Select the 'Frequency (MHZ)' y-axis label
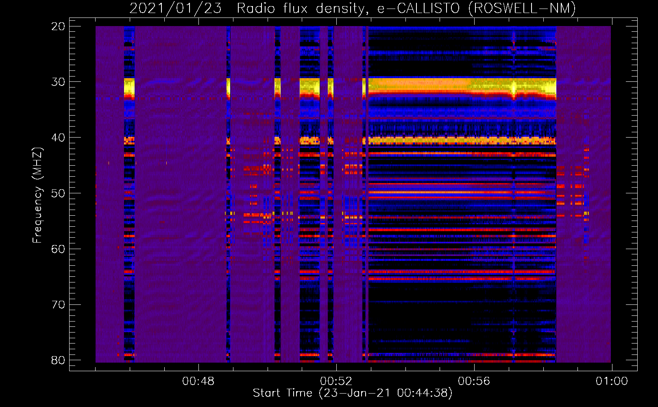Image resolution: width=658 pixels, height=407 pixels. (37, 195)
